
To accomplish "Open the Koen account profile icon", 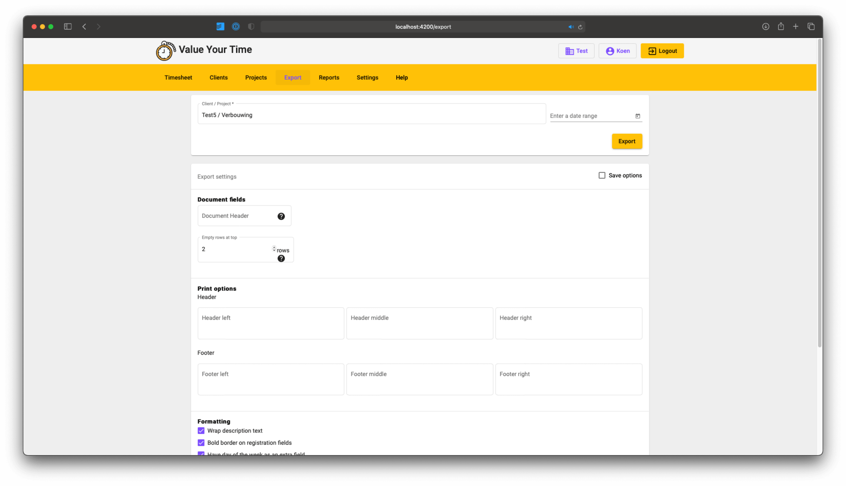I will [x=609, y=51].
